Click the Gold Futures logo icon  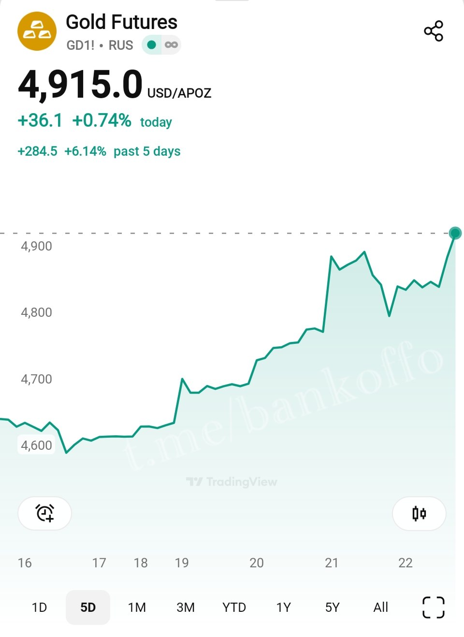[x=37, y=31]
